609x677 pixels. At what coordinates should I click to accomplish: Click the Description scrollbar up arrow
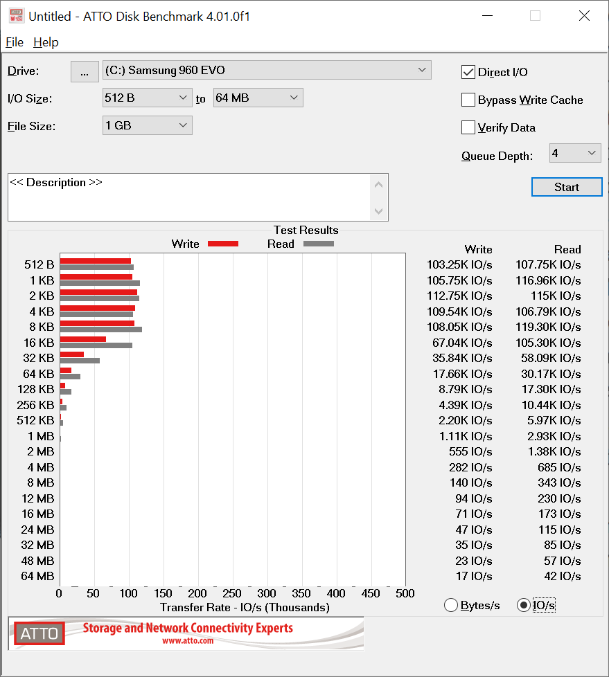[378, 185]
